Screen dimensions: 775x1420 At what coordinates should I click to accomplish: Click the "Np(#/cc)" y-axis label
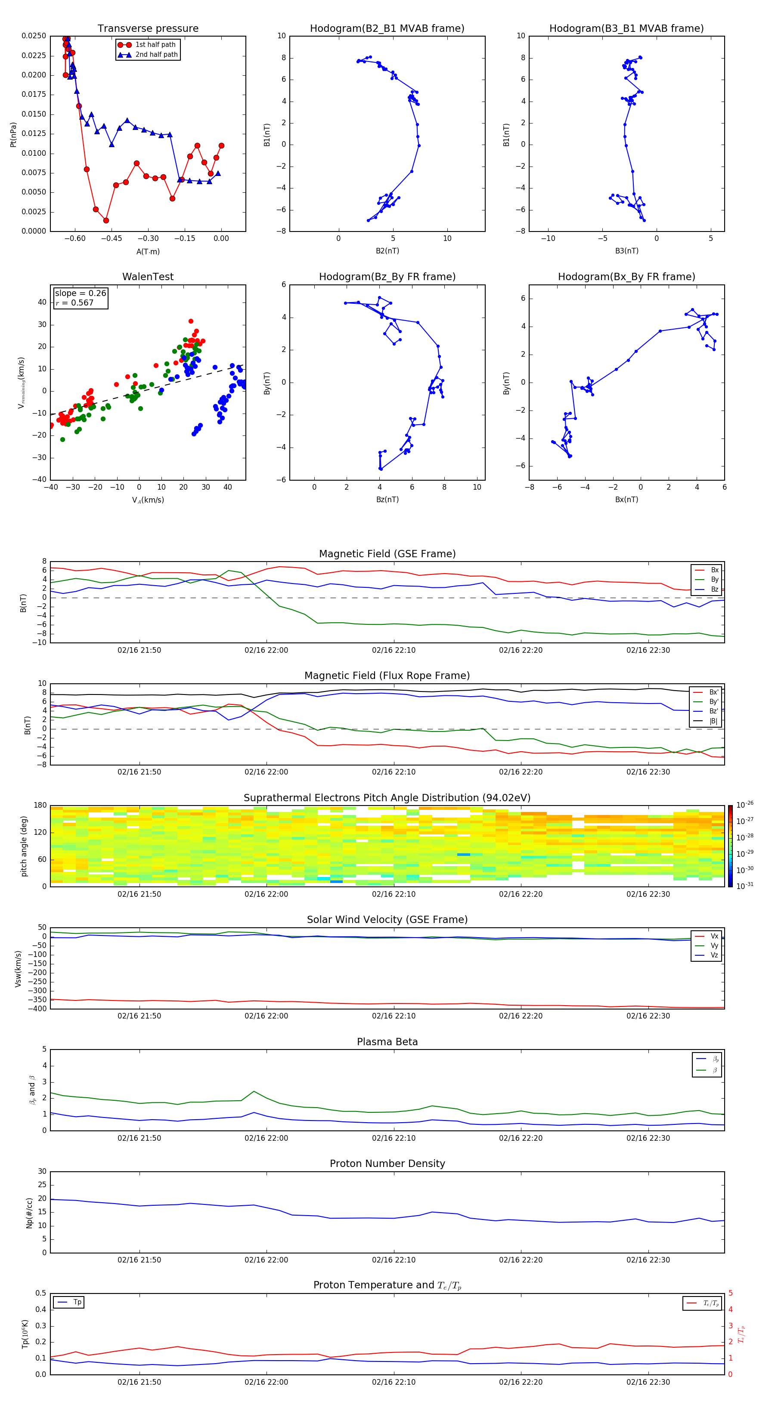pos(29,1213)
